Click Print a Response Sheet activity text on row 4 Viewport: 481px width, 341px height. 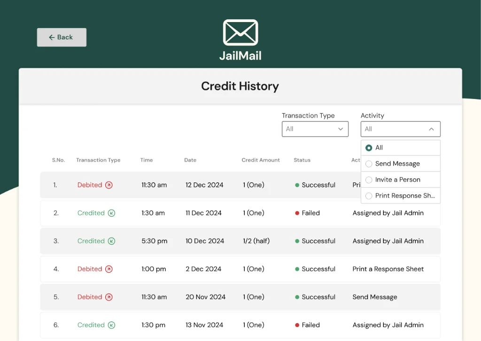pos(388,269)
